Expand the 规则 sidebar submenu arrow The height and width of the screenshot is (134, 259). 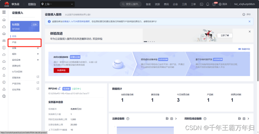[x=38, y=54]
